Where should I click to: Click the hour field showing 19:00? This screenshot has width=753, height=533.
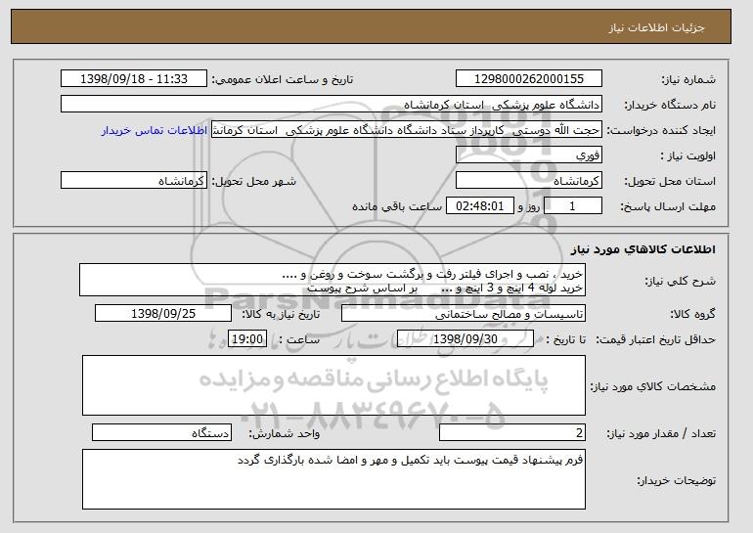[247, 339]
